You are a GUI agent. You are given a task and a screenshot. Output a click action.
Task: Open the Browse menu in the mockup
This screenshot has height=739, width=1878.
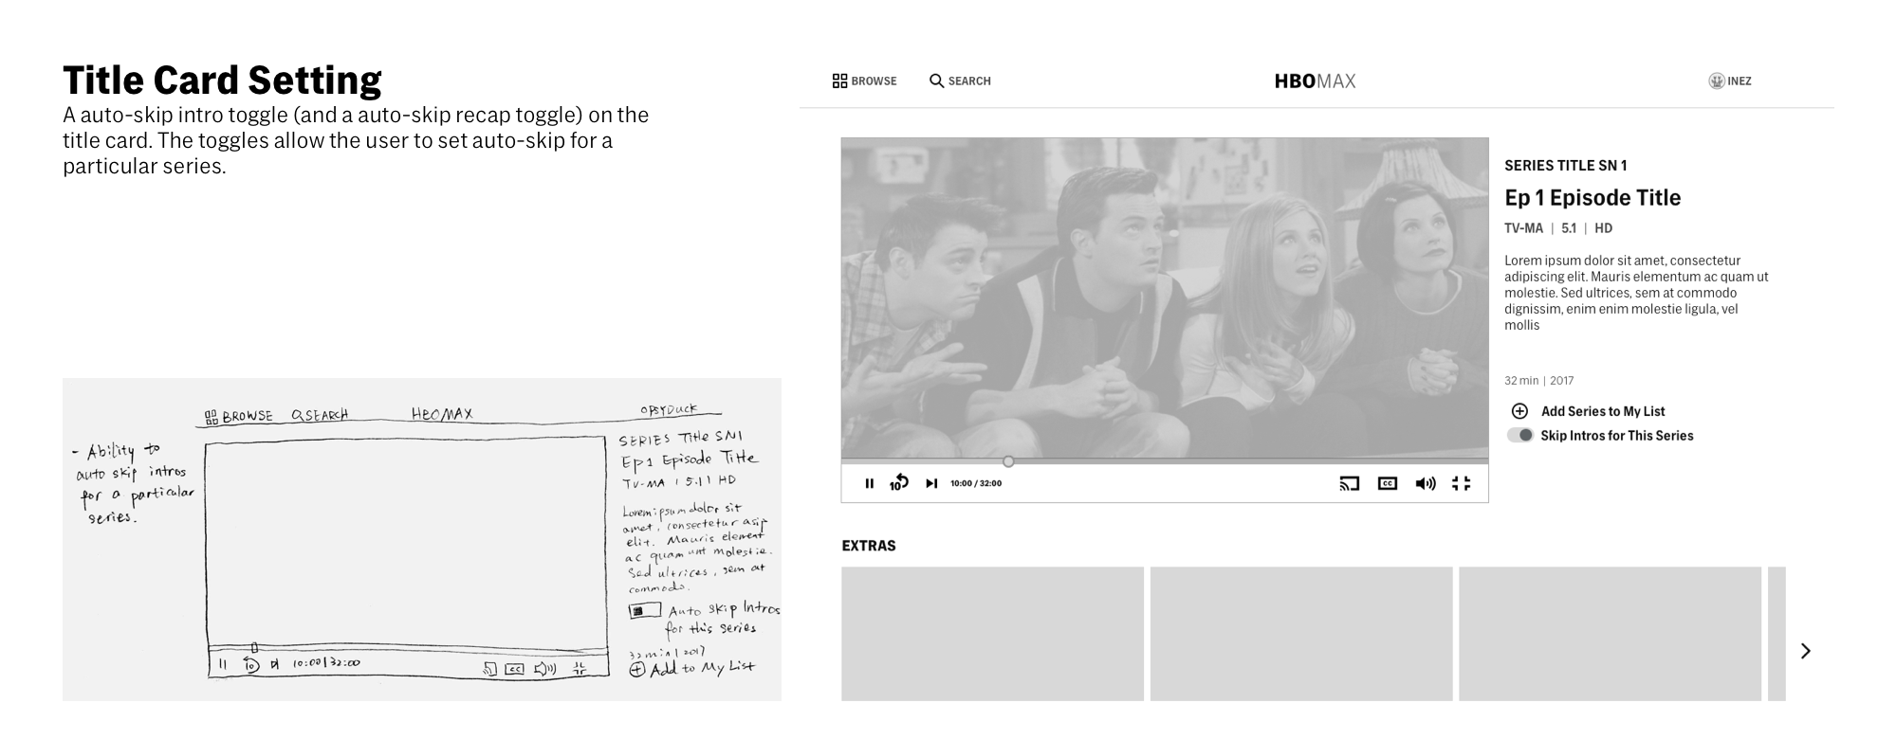tap(864, 81)
